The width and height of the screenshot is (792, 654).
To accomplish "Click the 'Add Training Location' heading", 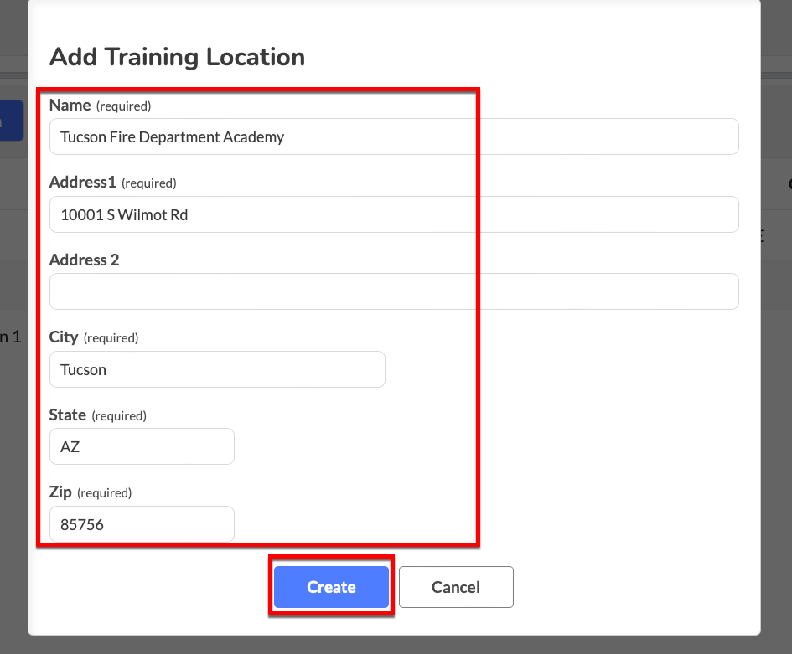I will [x=178, y=57].
